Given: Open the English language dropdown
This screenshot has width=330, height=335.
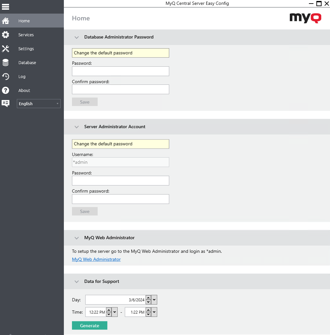Looking at the screenshot, I should coord(39,104).
